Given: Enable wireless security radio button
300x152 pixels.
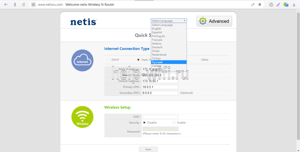Looking at the screenshot, I should (x=174, y=123).
